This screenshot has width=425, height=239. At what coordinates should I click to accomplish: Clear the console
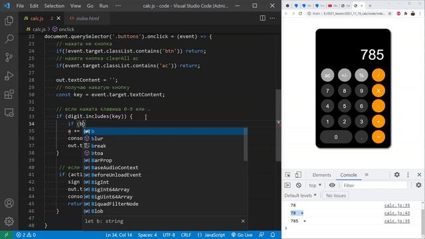pos(299,185)
